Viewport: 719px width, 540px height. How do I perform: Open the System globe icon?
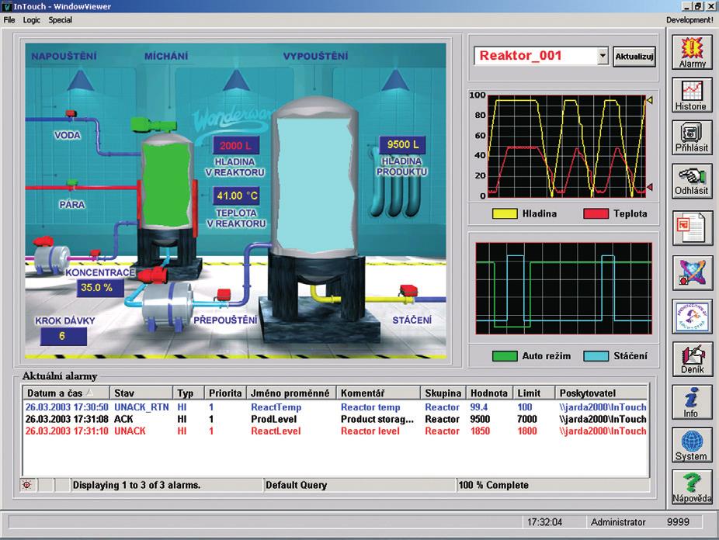pyautogui.click(x=692, y=445)
